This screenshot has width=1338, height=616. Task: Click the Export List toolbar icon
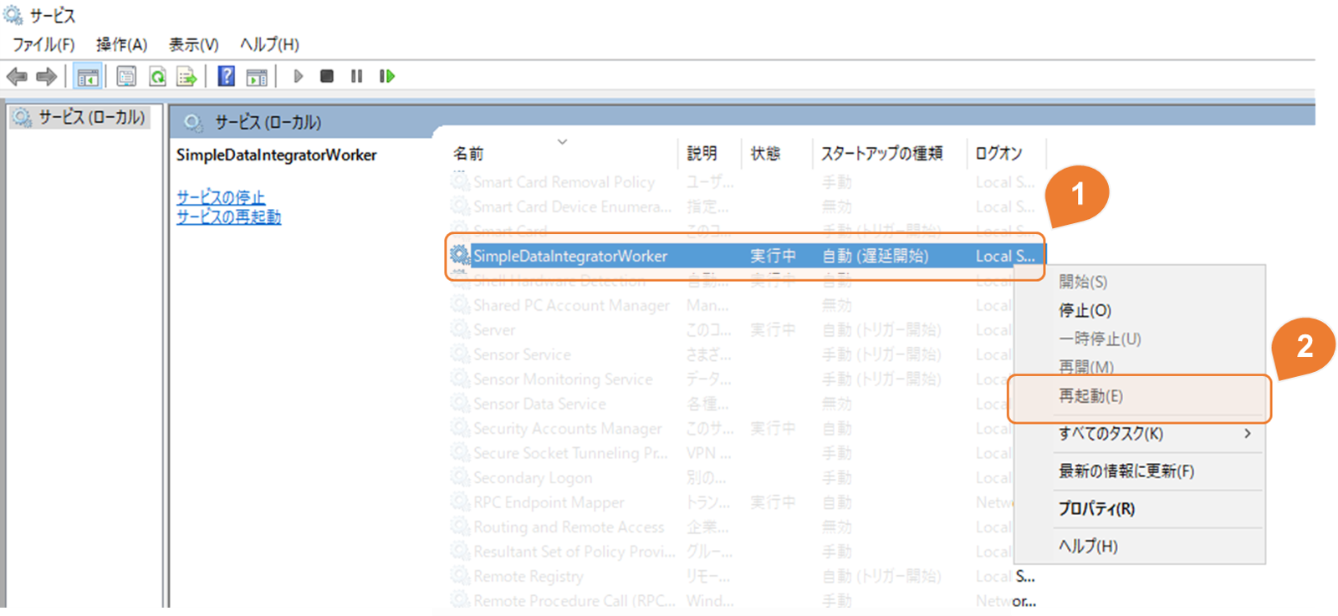pyautogui.click(x=186, y=77)
